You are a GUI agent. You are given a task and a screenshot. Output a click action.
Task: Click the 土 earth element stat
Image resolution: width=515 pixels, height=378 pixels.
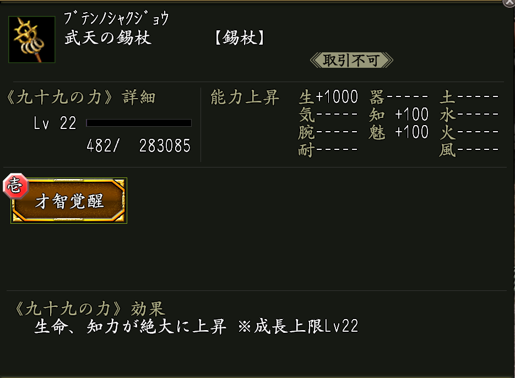tap(469, 98)
